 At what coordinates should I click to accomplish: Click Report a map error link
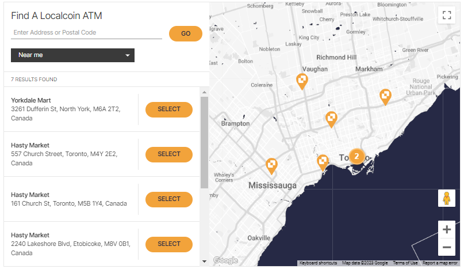(440, 263)
